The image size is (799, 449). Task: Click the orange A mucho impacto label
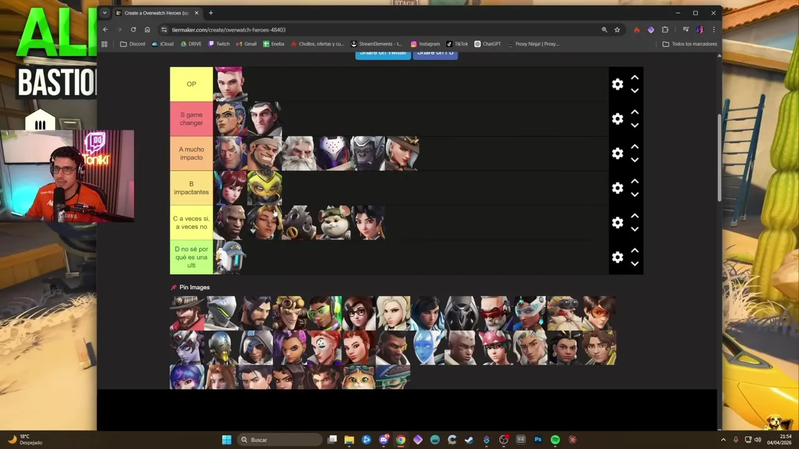tap(192, 153)
